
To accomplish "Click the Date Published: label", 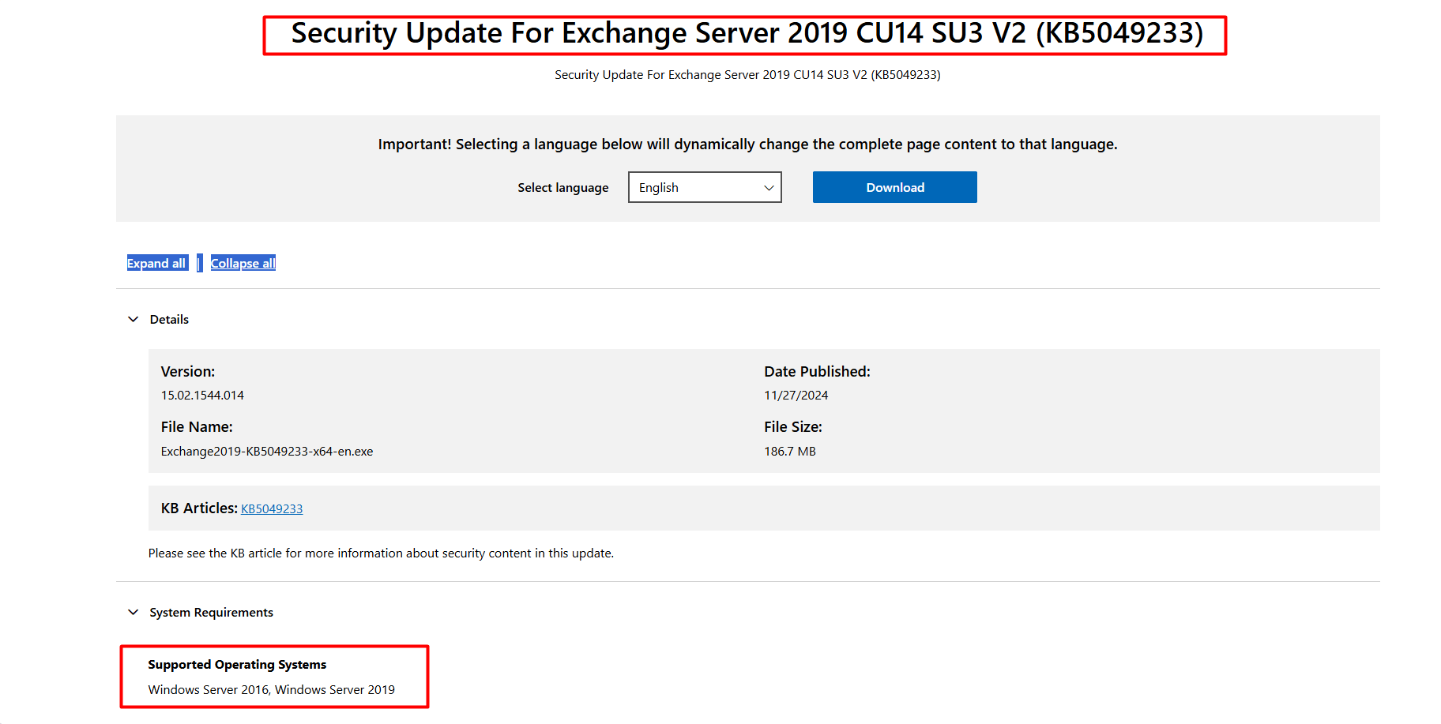I will click(x=817, y=371).
